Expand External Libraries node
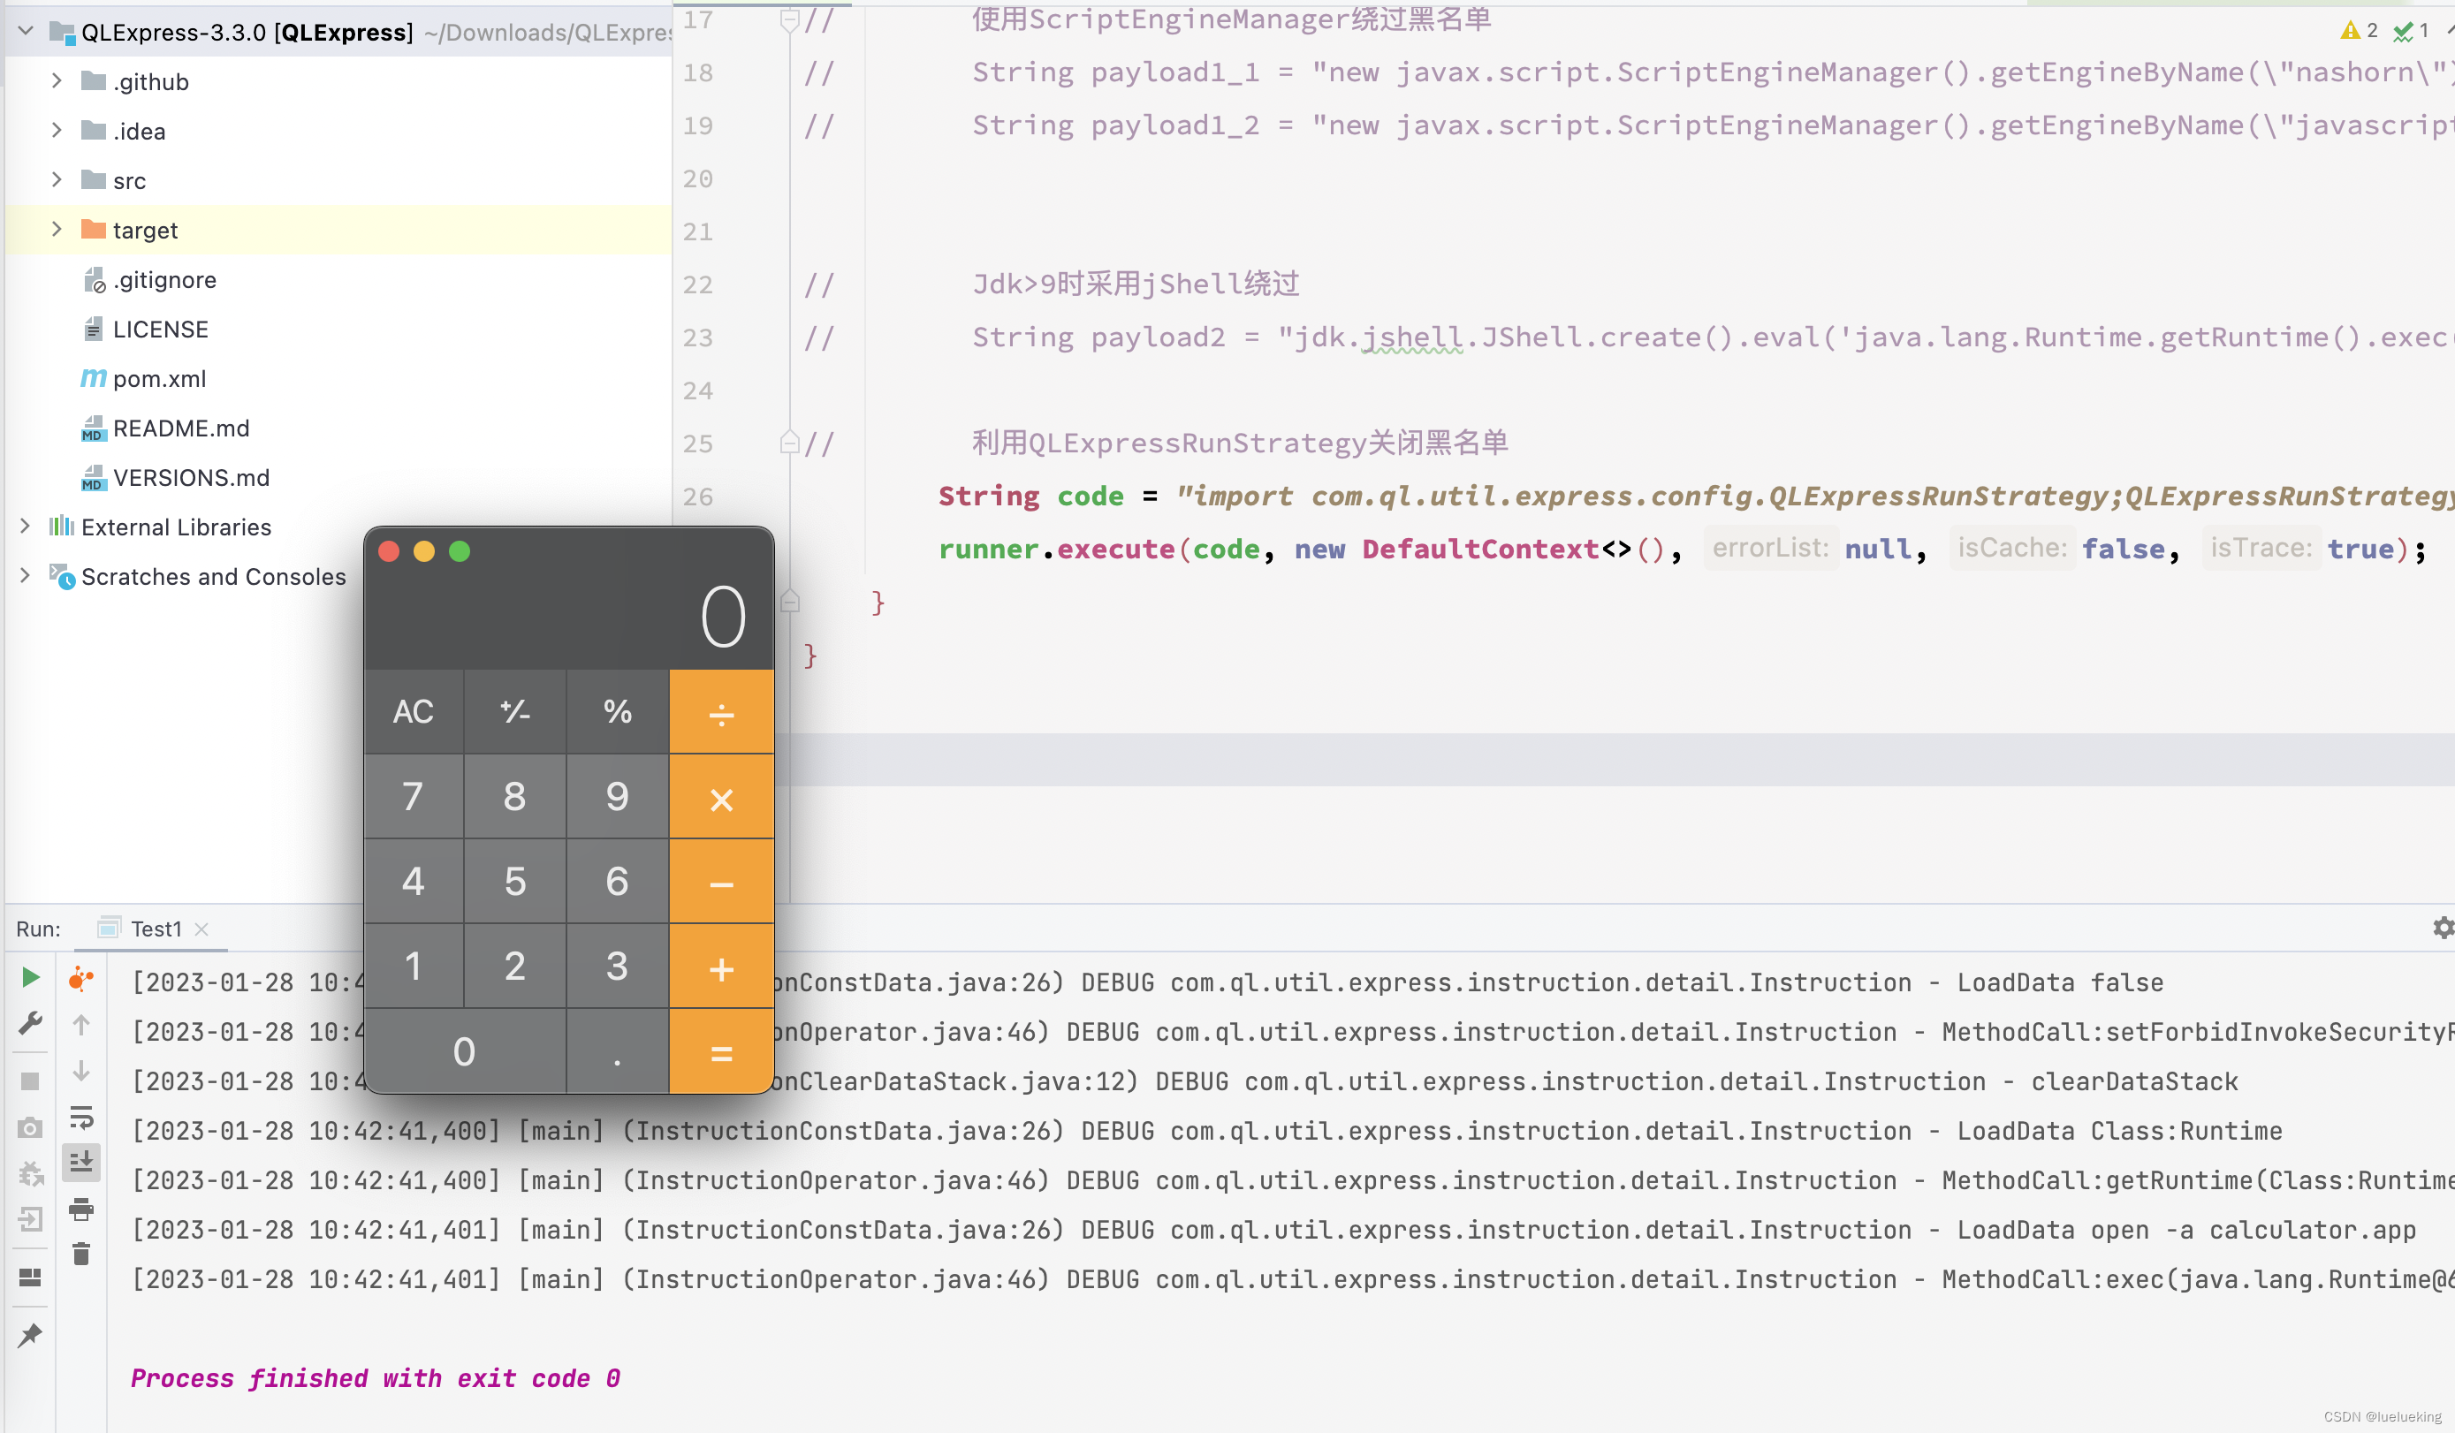The height and width of the screenshot is (1433, 2455). coord(26,526)
